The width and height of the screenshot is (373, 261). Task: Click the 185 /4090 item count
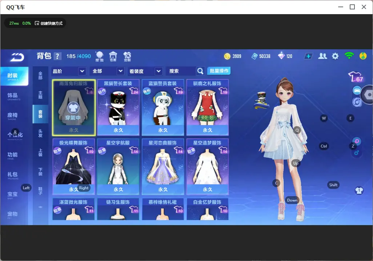pyautogui.click(x=79, y=56)
